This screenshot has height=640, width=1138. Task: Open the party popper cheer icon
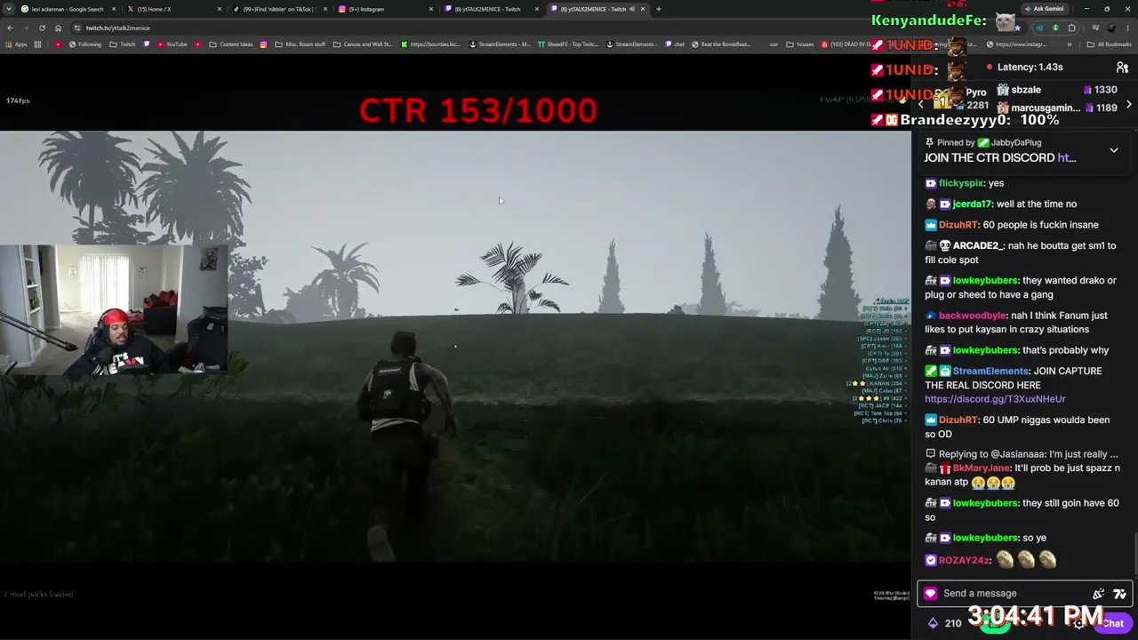[1099, 594]
